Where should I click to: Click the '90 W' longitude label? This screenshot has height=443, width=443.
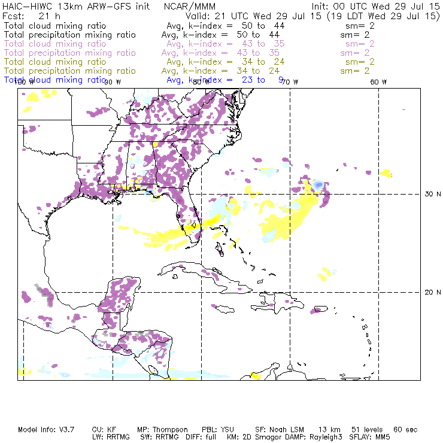pos(113,82)
